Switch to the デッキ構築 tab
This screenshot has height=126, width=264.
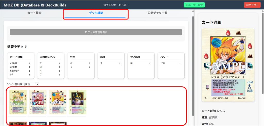(x=95, y=13)
